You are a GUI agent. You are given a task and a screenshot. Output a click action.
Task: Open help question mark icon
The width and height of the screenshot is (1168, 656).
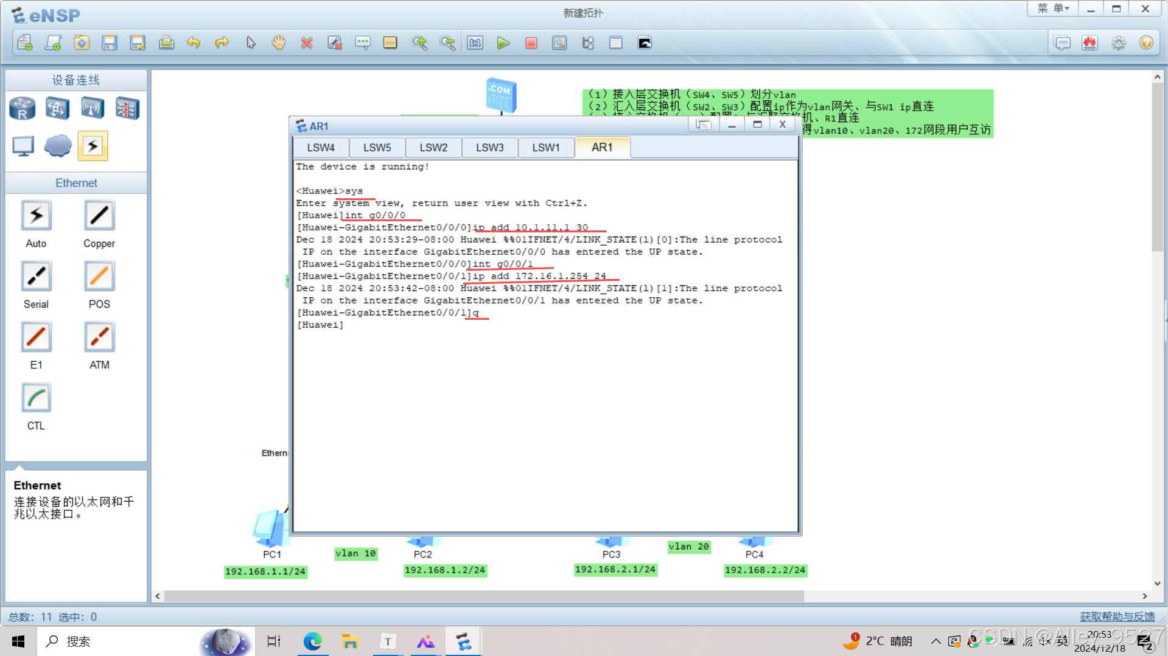1147,43
